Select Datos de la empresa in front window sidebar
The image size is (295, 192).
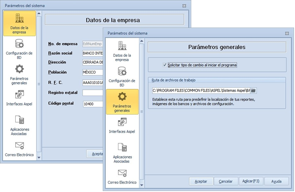122,51
